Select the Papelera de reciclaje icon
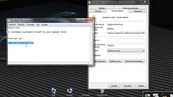Screen dimensions: 173x97 click(102, 93)
